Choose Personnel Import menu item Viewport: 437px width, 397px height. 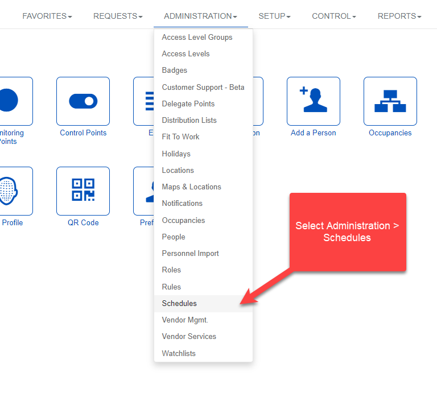coord(190,254)
